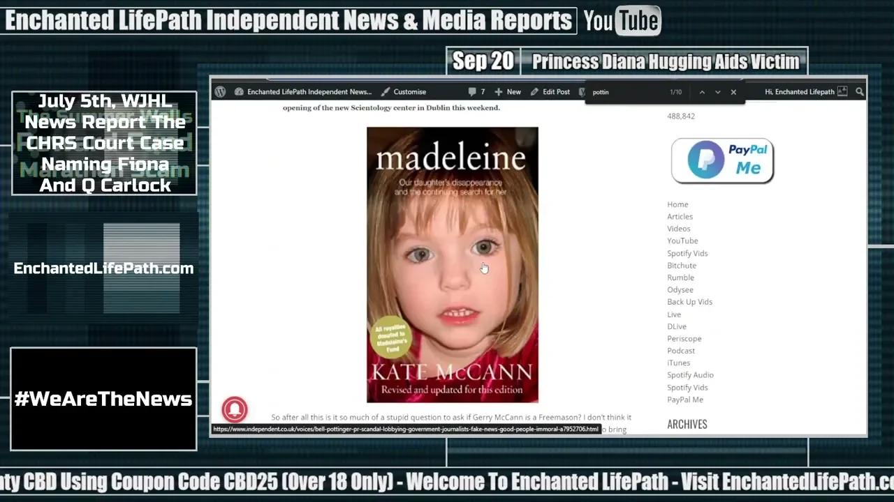
Task: Click the PayPal logo on the donate badge
Action: [x=707, y=160]
